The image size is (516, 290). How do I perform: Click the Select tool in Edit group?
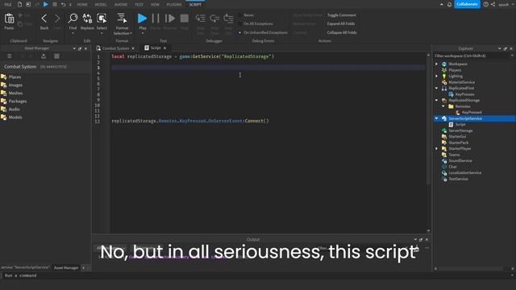pos(102,19)
